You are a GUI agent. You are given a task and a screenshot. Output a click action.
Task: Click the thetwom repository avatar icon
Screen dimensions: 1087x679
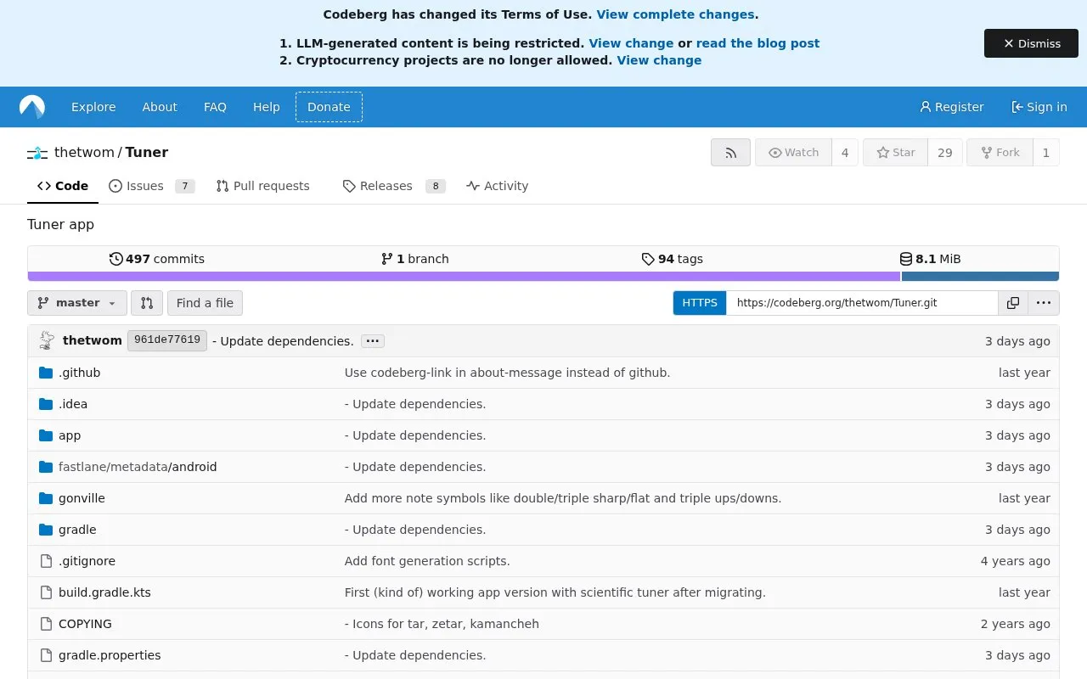point(37,153)
